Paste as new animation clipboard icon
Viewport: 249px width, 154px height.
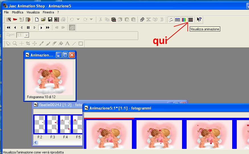tap(114, 20)
